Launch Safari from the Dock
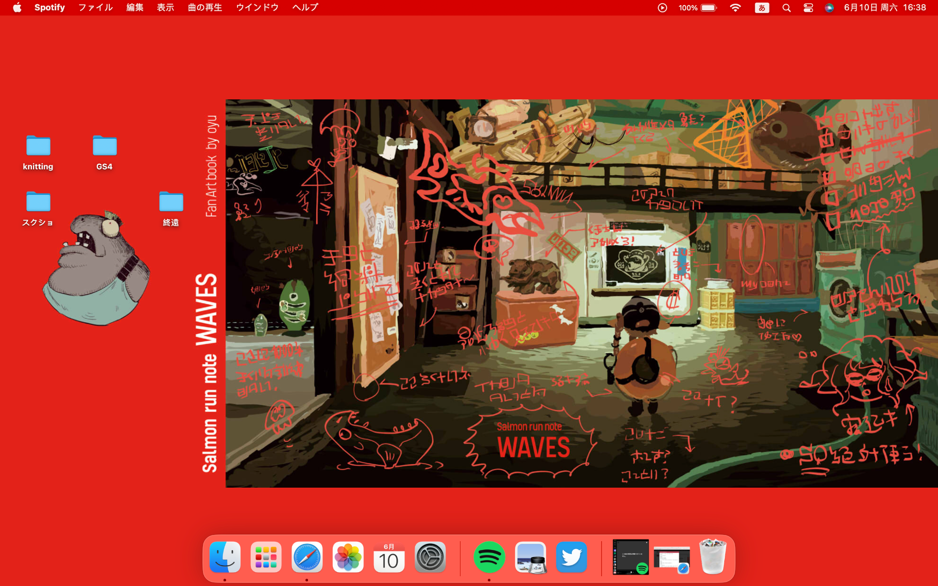Screen dimensions: 938x586 click(307, 557)
